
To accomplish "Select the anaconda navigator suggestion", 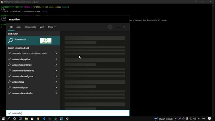I will (x=33, y=76).
